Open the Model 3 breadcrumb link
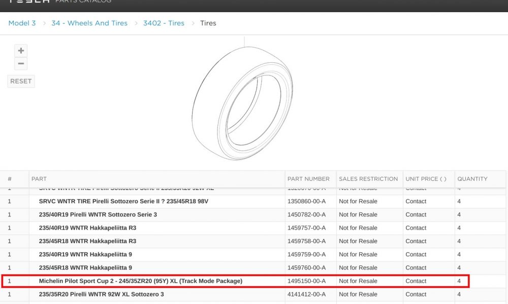 22,23
